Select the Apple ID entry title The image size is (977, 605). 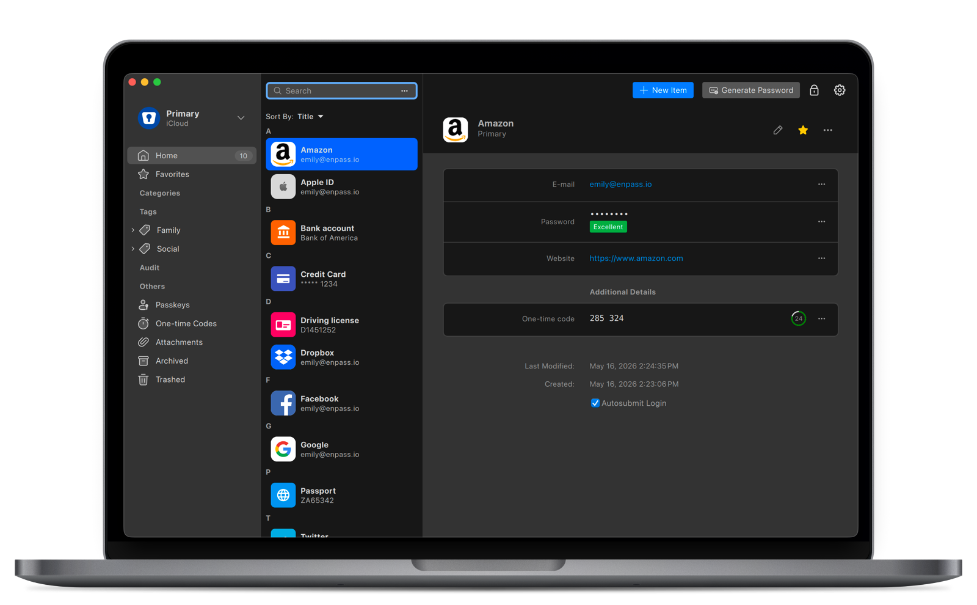[317, 182]
